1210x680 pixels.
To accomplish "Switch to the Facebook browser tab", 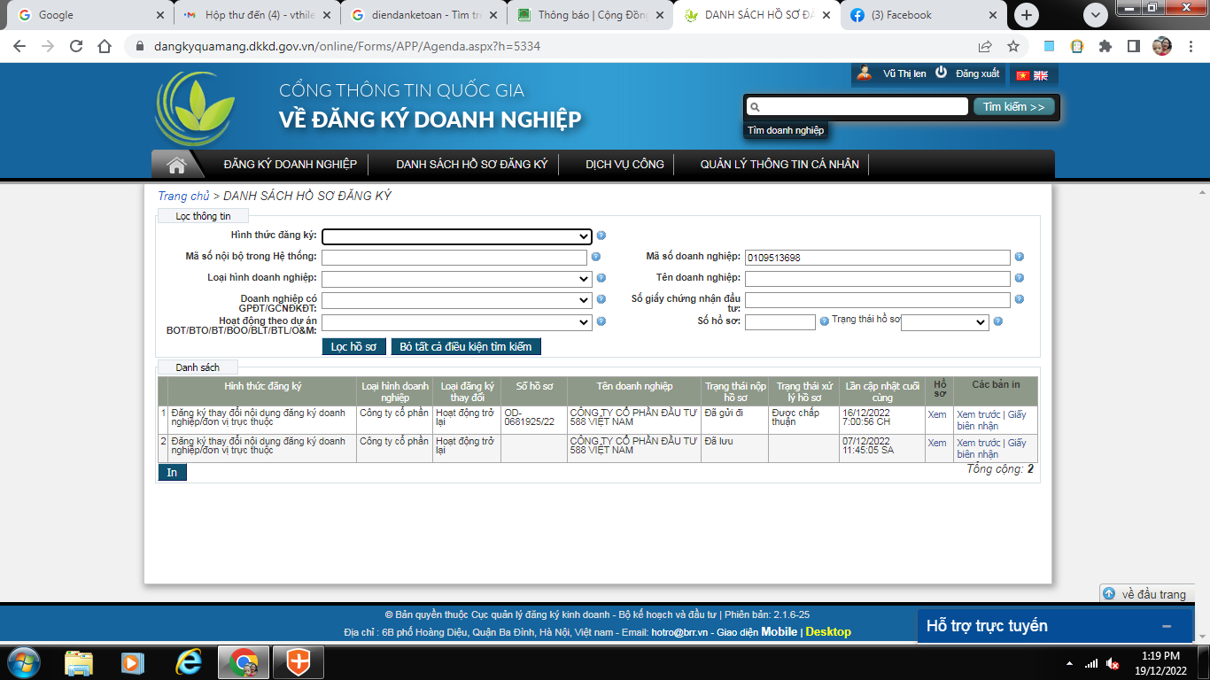I will pos(921,15).
